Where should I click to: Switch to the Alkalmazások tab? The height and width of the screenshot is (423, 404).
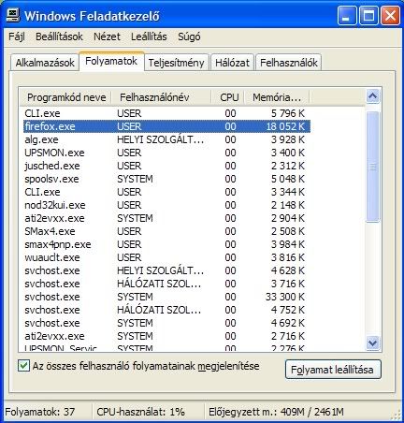pos(45,63)
